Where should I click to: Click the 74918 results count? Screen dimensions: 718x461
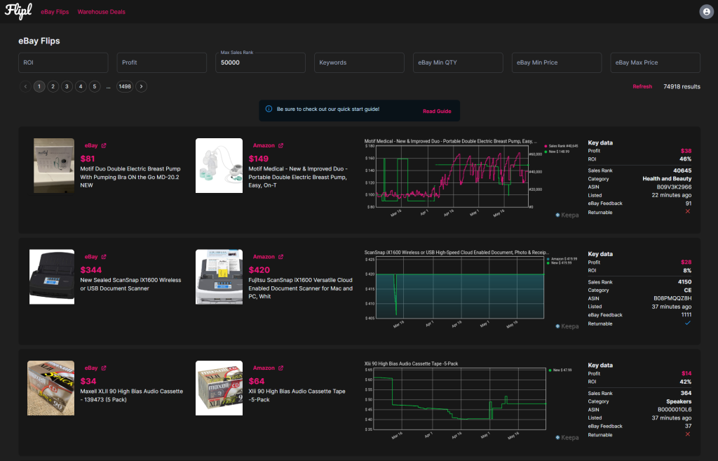click(682, 86)
